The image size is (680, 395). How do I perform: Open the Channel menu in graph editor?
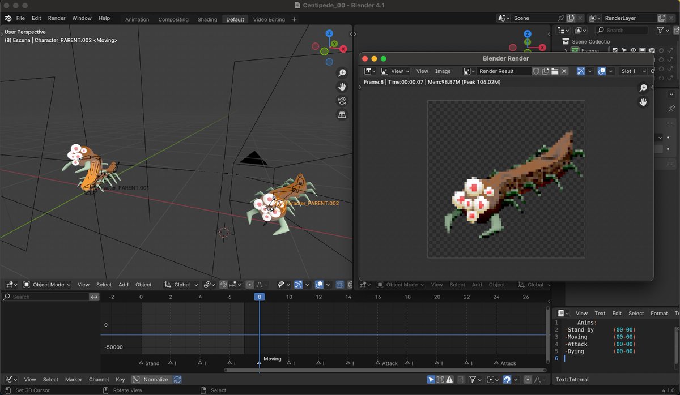pyautogui.click(x=99, y=380)
